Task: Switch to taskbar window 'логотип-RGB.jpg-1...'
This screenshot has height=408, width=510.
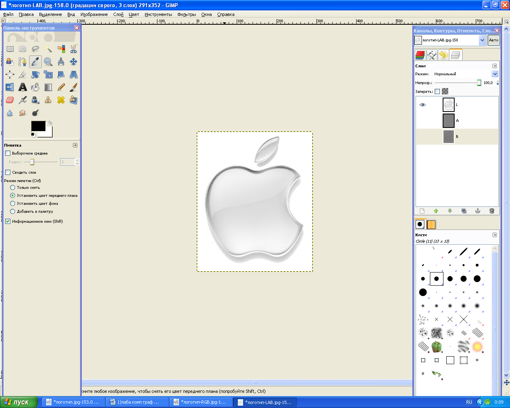Action: (x=201, y=402)
